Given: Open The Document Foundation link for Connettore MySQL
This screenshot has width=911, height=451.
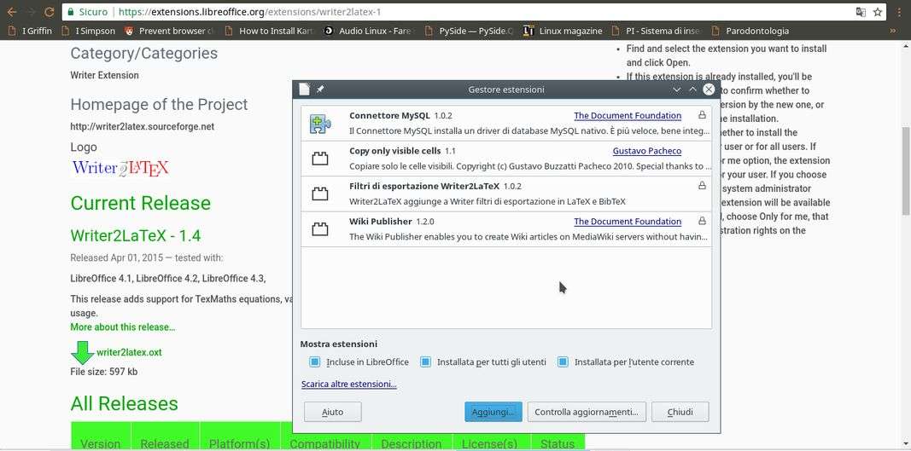Looking at the screenshot, I should (x=628, y=115).
